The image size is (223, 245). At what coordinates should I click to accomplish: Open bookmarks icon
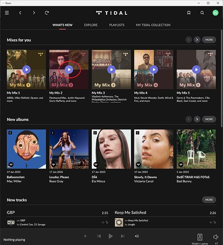coord(189,13)
